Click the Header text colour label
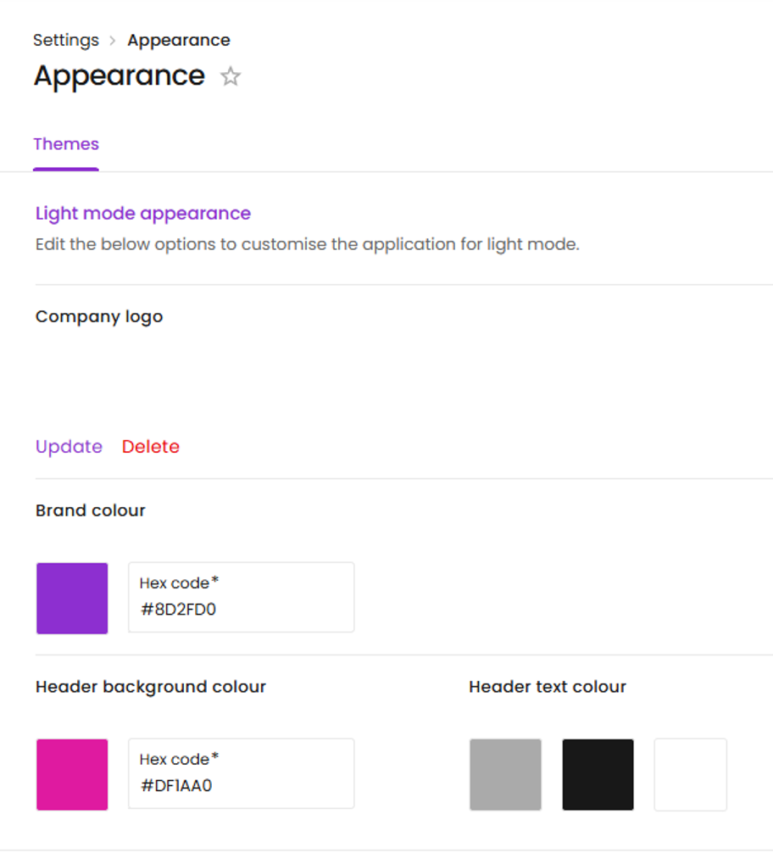The height and width of the screenshot is (853, 773). [x=548, y=687]
